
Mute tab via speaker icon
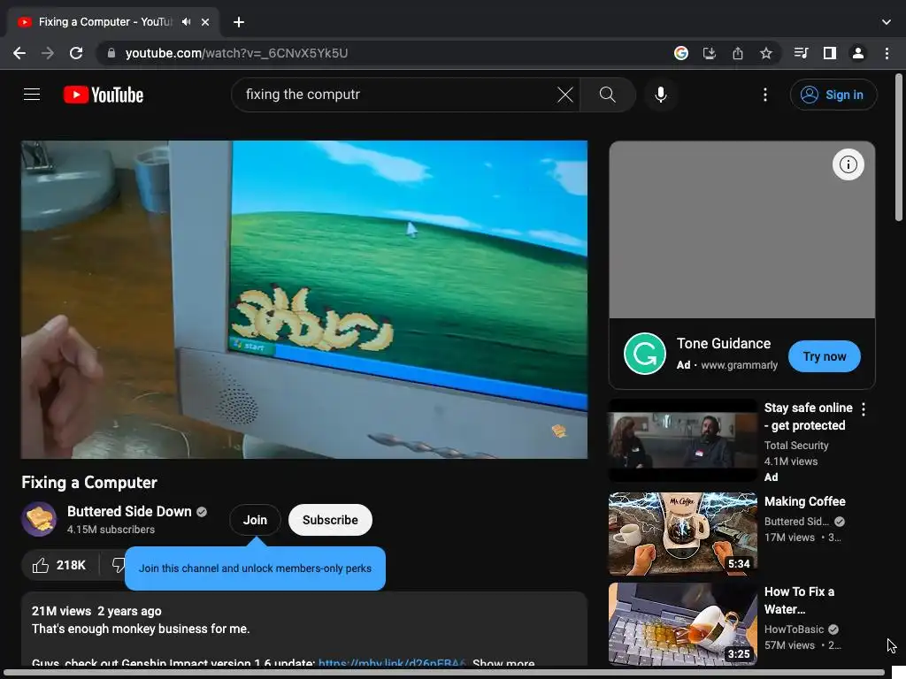tap(186, 22)
